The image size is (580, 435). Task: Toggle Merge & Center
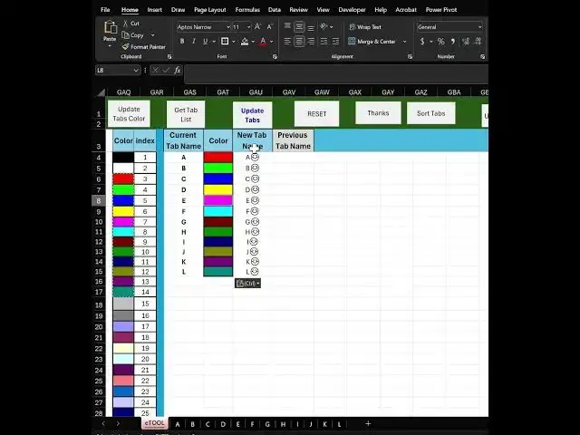pos(372,42)
